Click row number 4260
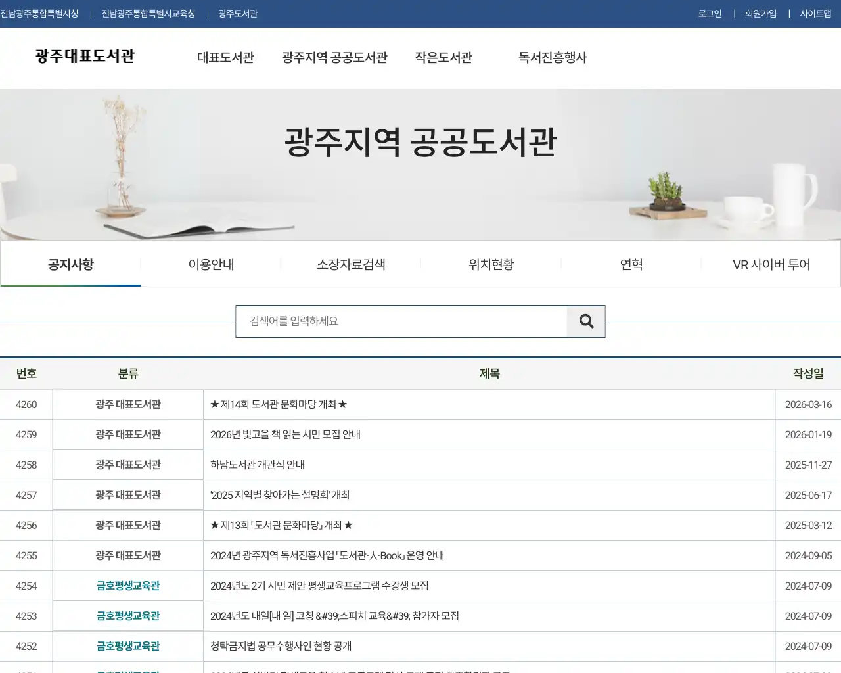This screenshot has height=673, width=841. [26, 404]
